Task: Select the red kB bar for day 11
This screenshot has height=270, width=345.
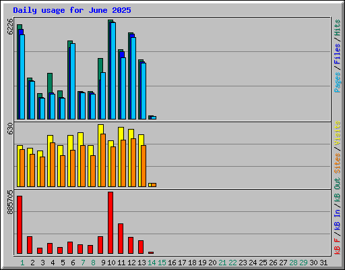Action: tap(121, 239)
